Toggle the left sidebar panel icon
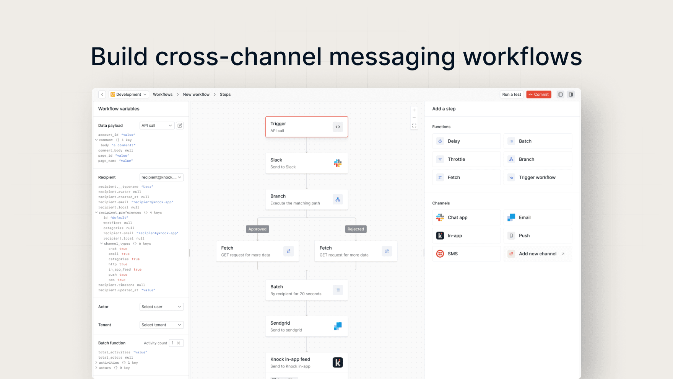The height and width of the screenshot is (379, 673). coord(560,95)
